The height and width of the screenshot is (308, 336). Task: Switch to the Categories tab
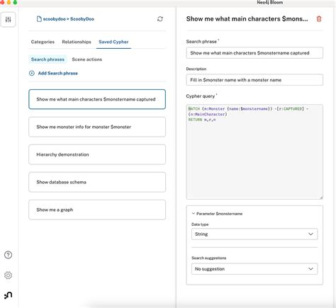tap(43, 42)
